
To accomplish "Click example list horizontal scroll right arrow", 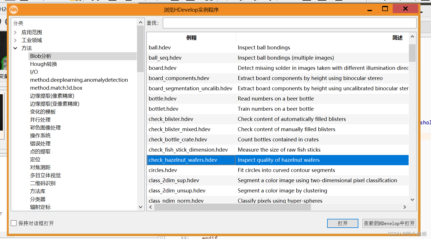I will coord(405,207).
